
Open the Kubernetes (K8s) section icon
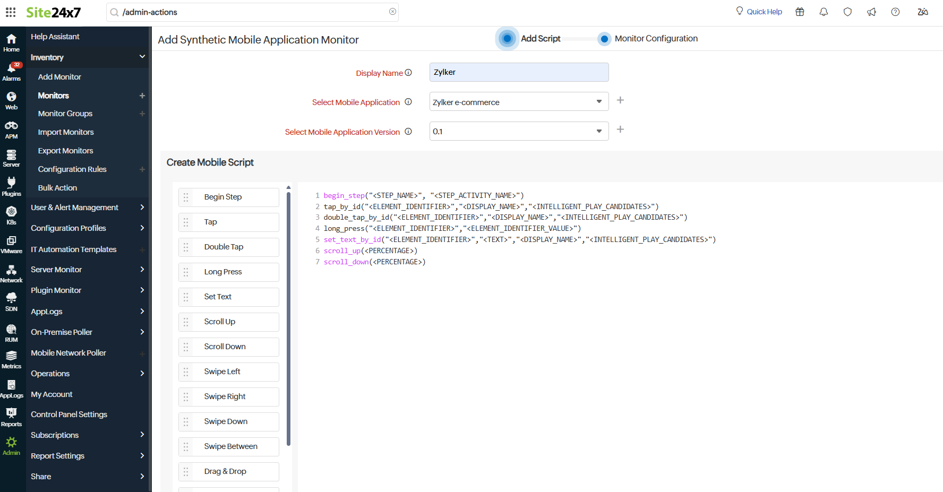pyautogui.click(x=12, y=213)
